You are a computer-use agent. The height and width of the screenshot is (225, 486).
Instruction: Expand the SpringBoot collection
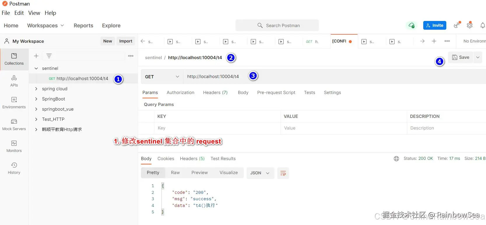36,99
